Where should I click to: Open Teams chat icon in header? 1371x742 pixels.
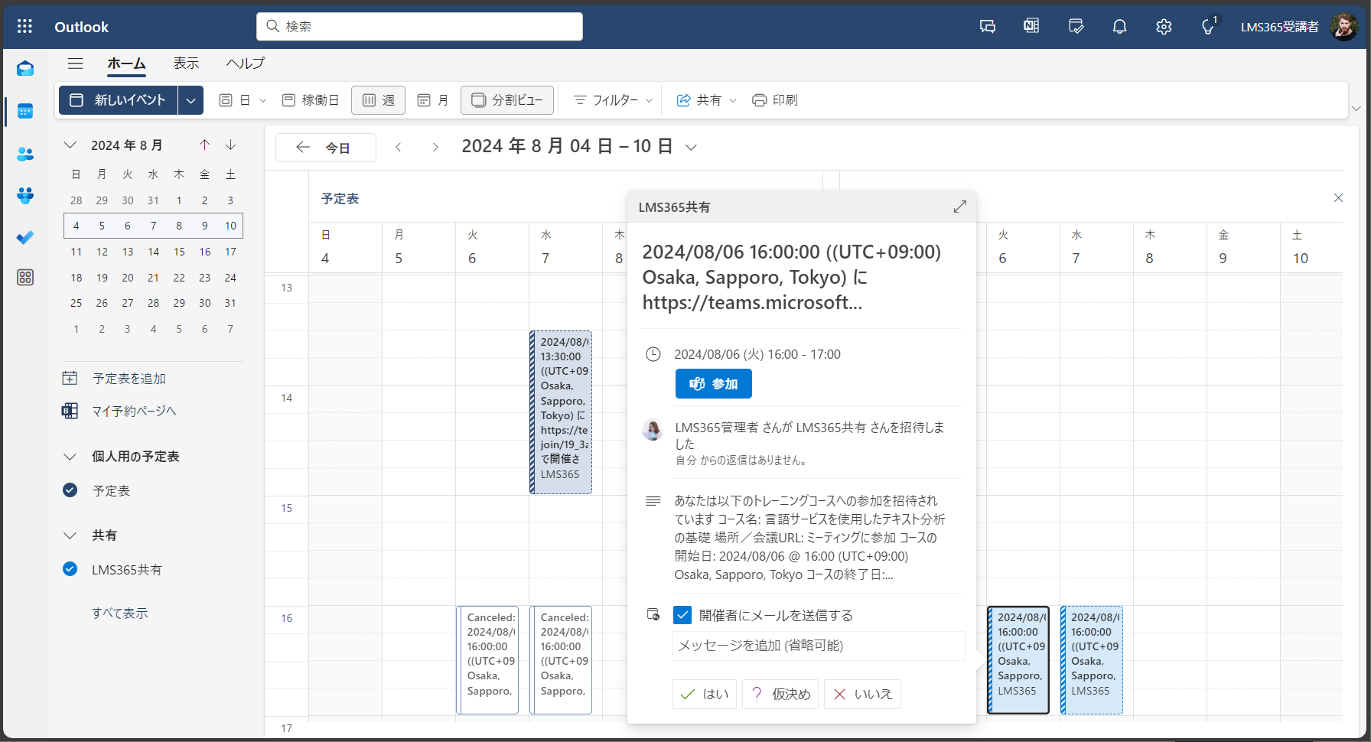pos(988,27)
